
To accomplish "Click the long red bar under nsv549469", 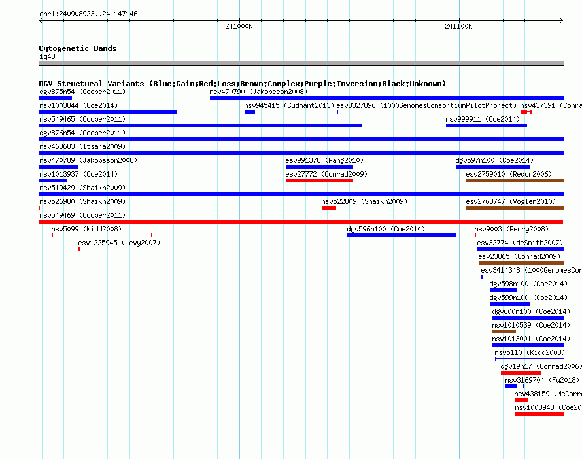I will [301, 222].
